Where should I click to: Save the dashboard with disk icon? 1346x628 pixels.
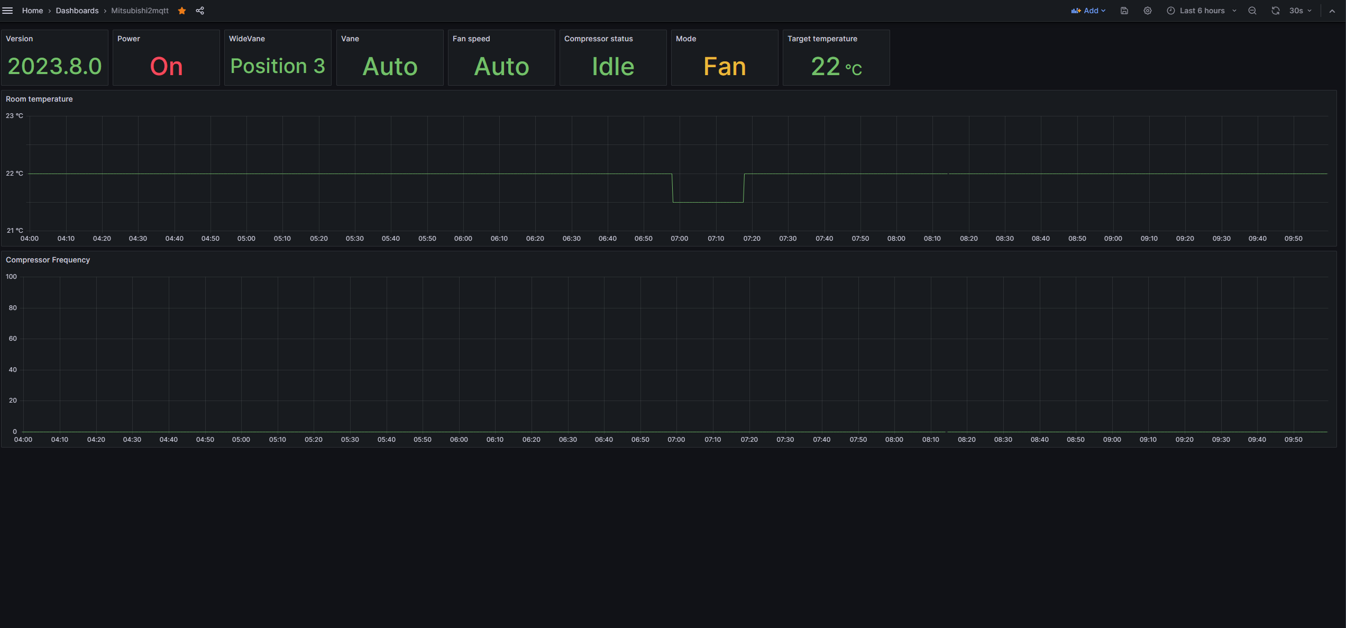(1124, 11)
